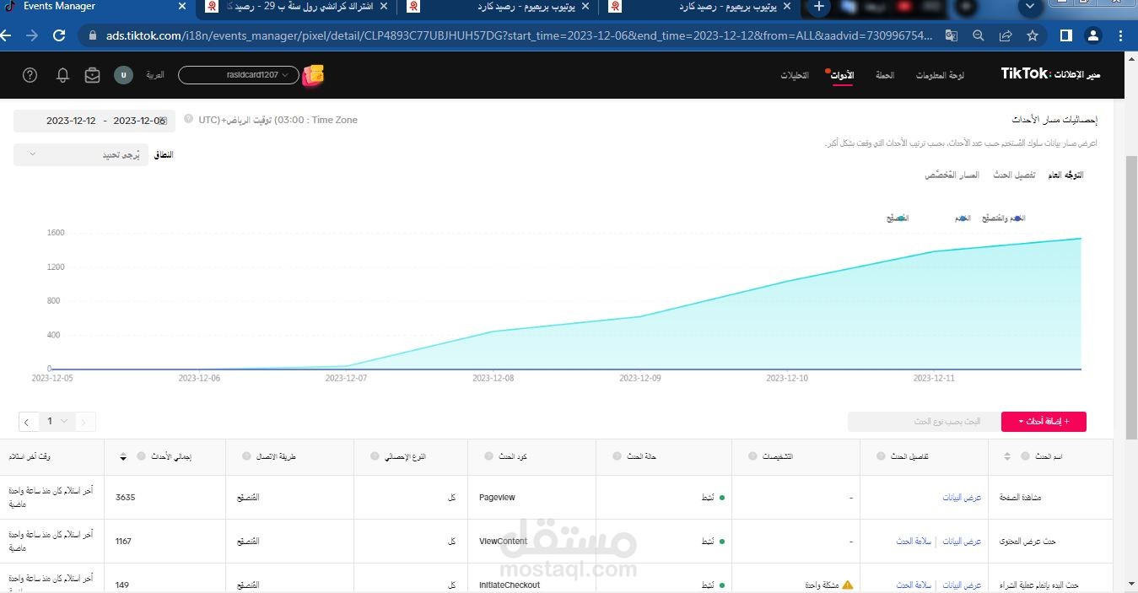Click the translate page icon
The width and height of the screenshot is (1138, 593).
pyautogui.click(x=951, y=36)
